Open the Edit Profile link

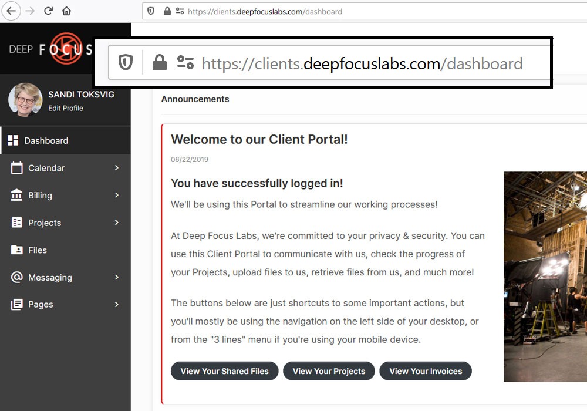(66, 109)
